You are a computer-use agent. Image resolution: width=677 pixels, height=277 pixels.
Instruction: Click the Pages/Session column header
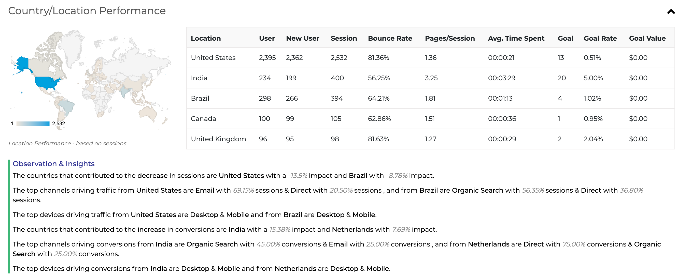point(450,38)
